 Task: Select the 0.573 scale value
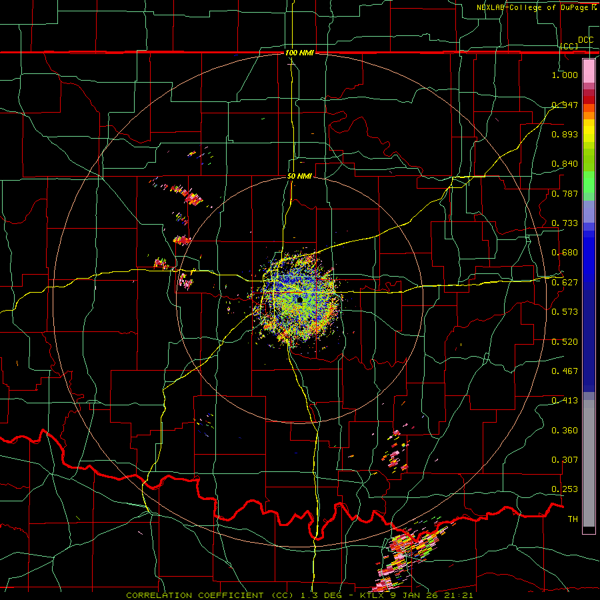click(565, 312)
